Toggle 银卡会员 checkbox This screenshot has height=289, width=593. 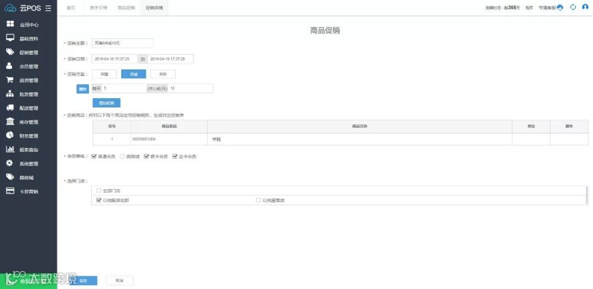[147, 156]
